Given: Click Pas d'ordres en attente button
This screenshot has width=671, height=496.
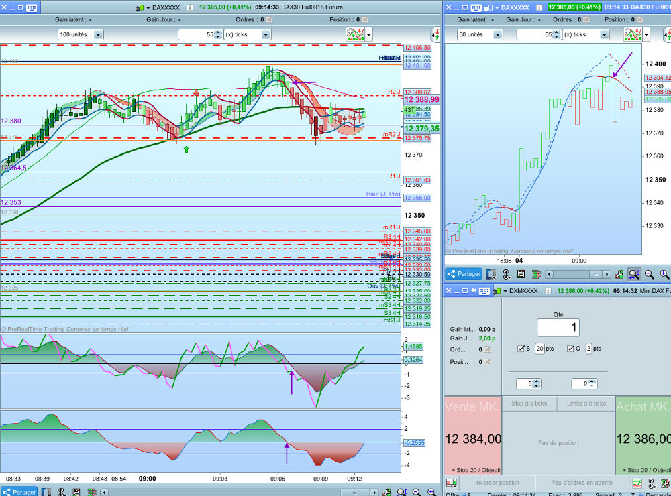Looking at the screenshot, I should 582,483.
